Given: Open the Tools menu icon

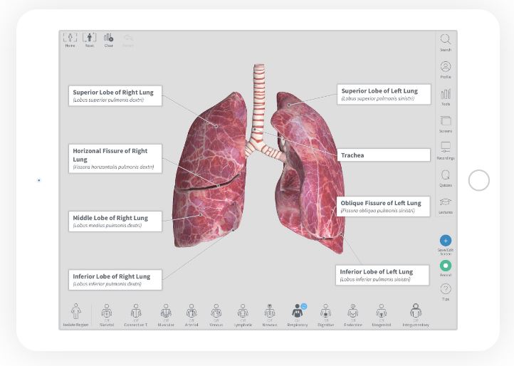Looking at the screenshot, I should [445, 95].
